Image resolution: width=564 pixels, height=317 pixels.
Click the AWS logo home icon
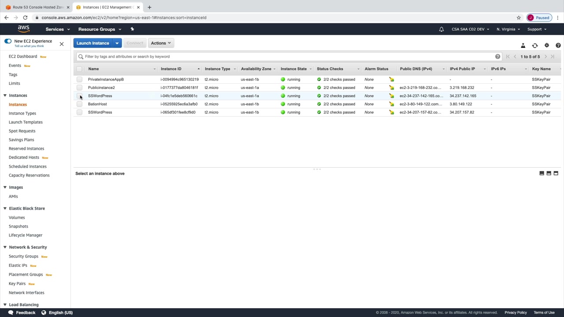pos(24,29)
